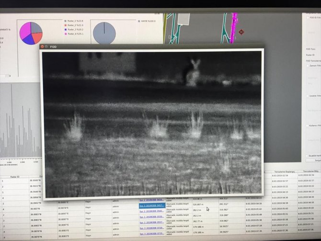Toggle the Uzaklık Filtresi checkbox
321x241 pixels.
[308, 96]
